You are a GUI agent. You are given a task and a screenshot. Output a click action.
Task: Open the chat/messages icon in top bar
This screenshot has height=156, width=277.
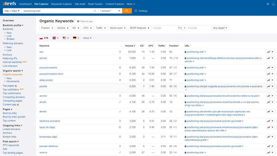(x=274, y=4)
